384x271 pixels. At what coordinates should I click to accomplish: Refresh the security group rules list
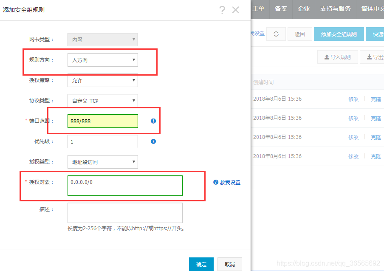[x=276, y=34]
